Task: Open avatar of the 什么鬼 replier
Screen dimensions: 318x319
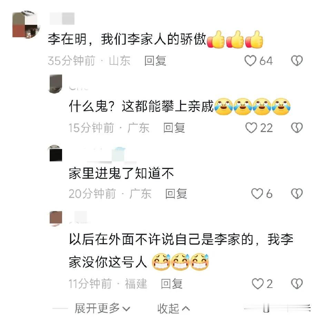Action: [x=56, y=84]
